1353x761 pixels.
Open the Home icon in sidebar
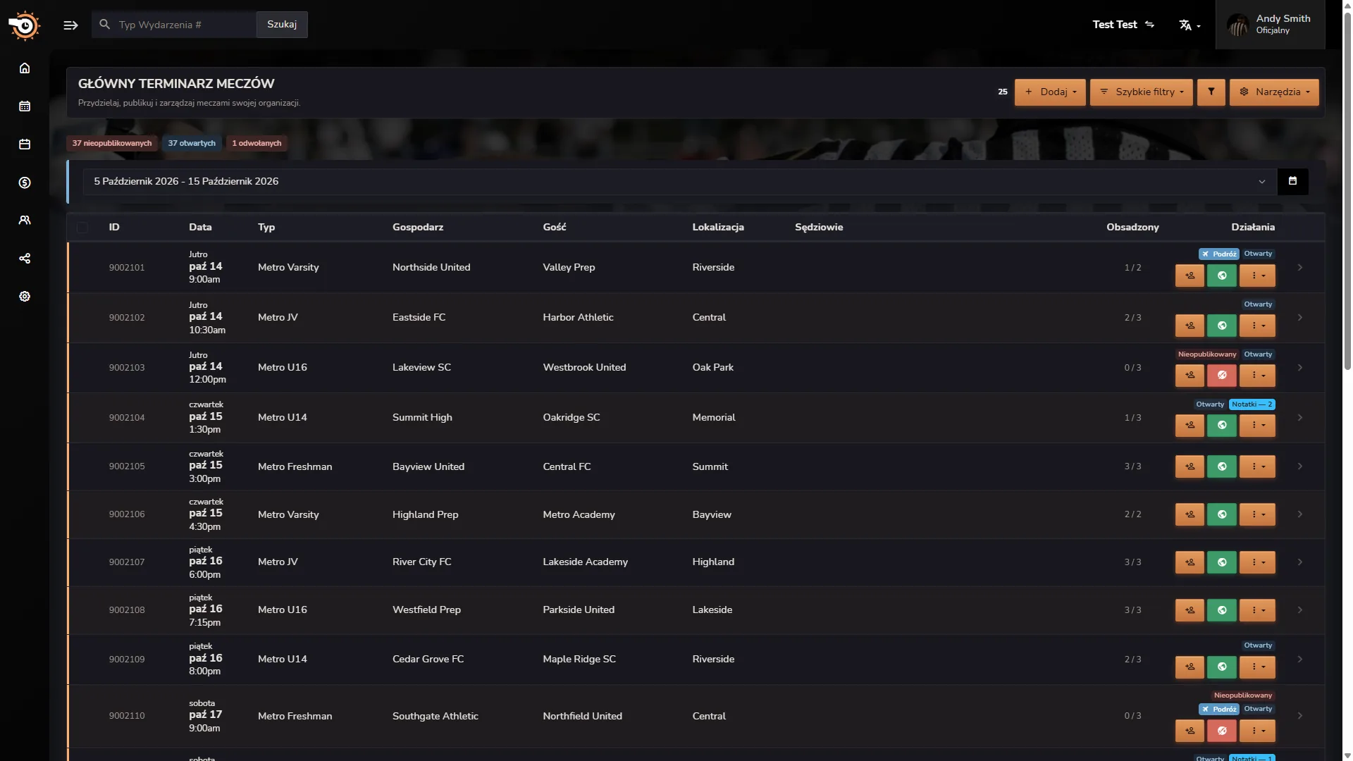pyautogui.click(x=25, y=68)
